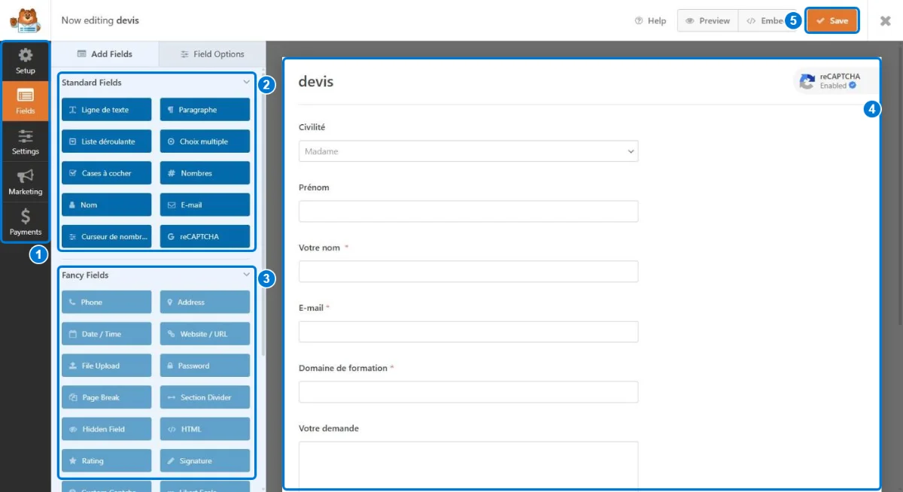Click the Votre demande text area
Screen dimensions: 903x492
[x=468, y=466]
